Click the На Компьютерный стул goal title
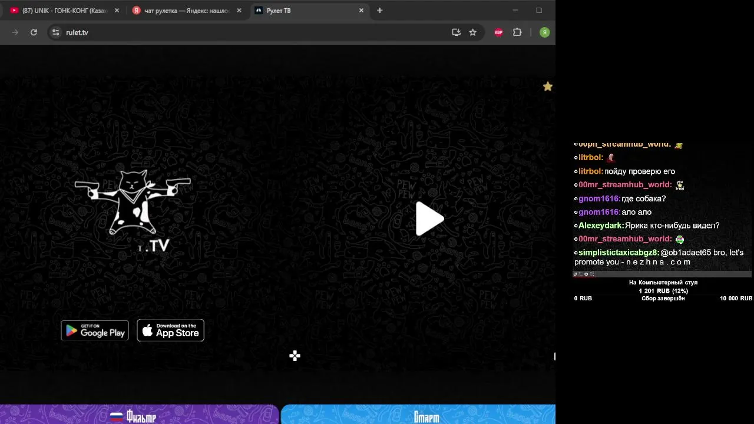Image resolution: width=754 pixels, height=424 pixels. point(663,283)
